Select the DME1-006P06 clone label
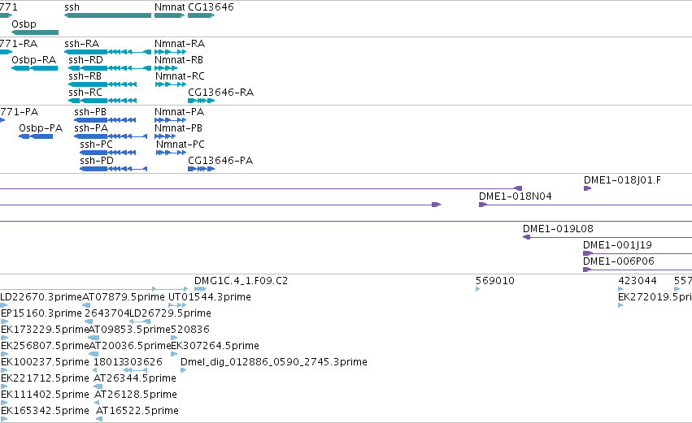The height and width of the screenshot is (423, 692). 618,261
